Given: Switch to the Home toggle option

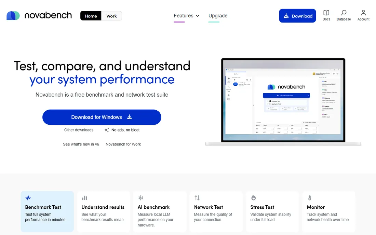Looking at the screenshot, I should [x=91, y=16].
